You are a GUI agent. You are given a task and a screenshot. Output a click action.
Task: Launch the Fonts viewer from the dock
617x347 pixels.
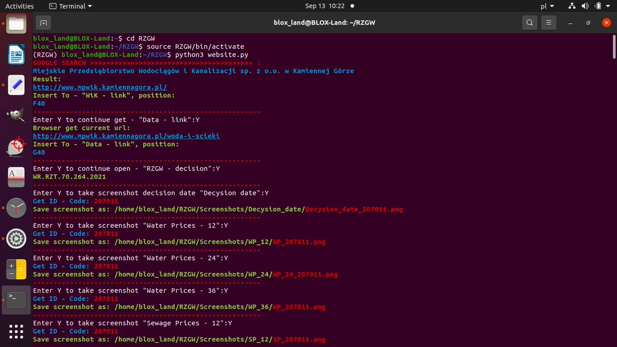(15, 177)
